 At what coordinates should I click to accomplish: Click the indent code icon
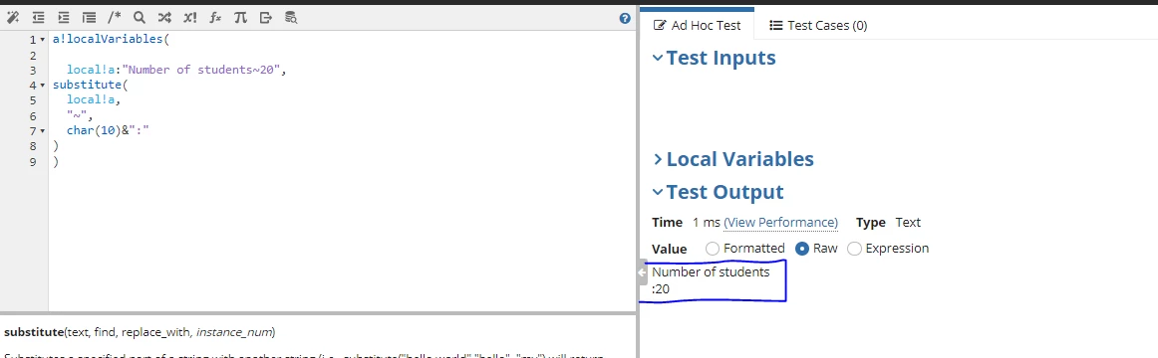point(64,18)
